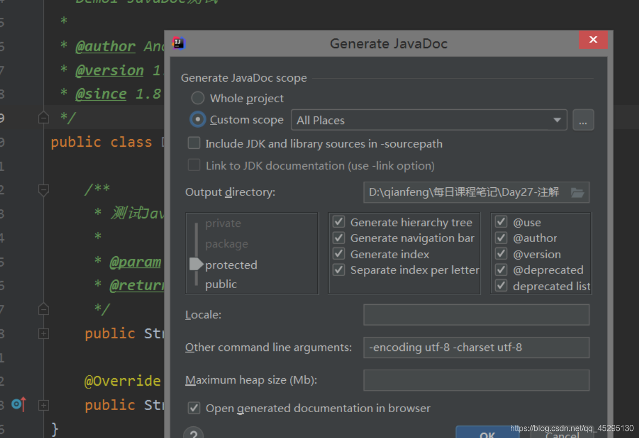Image resolution: width=639 pixels, height=438 pixels.
Task: Toggle Separate index per letter checkbox
Action: pos(339,270)
